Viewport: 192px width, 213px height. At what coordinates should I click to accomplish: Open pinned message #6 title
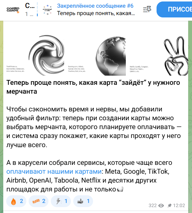click(95, 6)
